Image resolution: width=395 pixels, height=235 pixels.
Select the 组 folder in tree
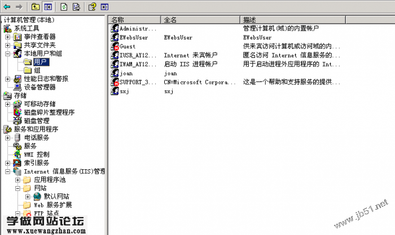(36, 70)
